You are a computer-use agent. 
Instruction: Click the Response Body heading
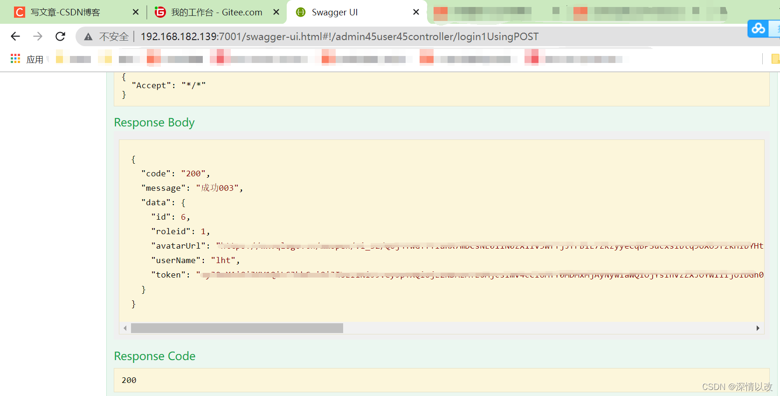154,122
